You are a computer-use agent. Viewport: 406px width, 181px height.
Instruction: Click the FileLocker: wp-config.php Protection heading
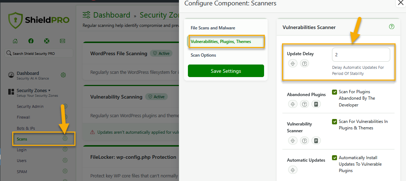[x=133, y=157]
